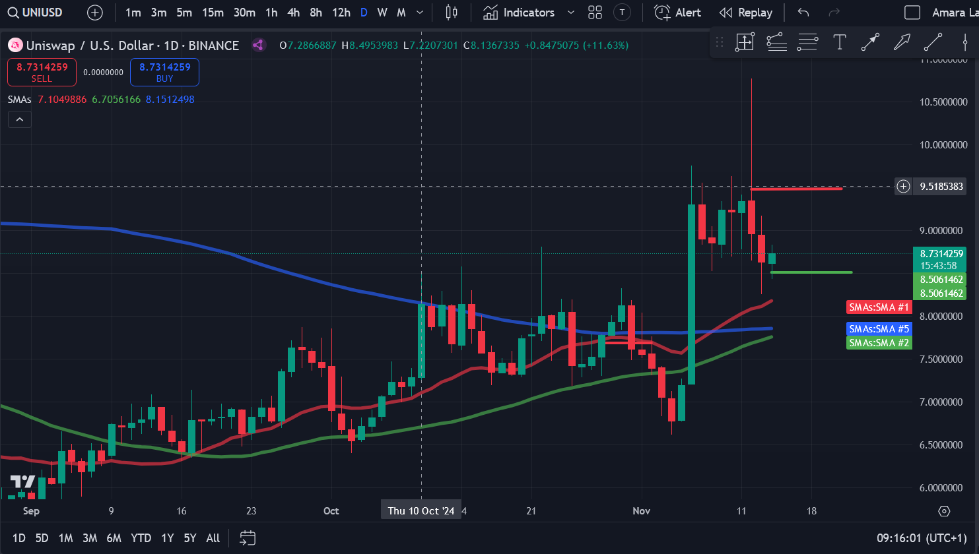Select the 5m timeframe
Screen dimensions: 979x554
point(184,13)
